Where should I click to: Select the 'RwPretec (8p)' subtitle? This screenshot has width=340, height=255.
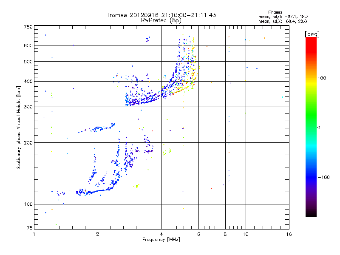(x=161, y=20)
